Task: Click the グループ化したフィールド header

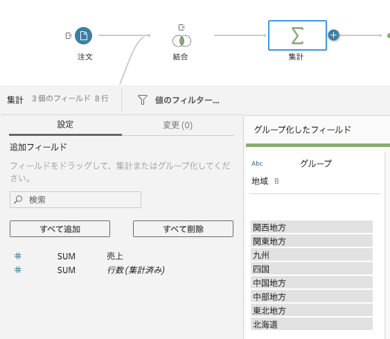Action: [303, 130]
